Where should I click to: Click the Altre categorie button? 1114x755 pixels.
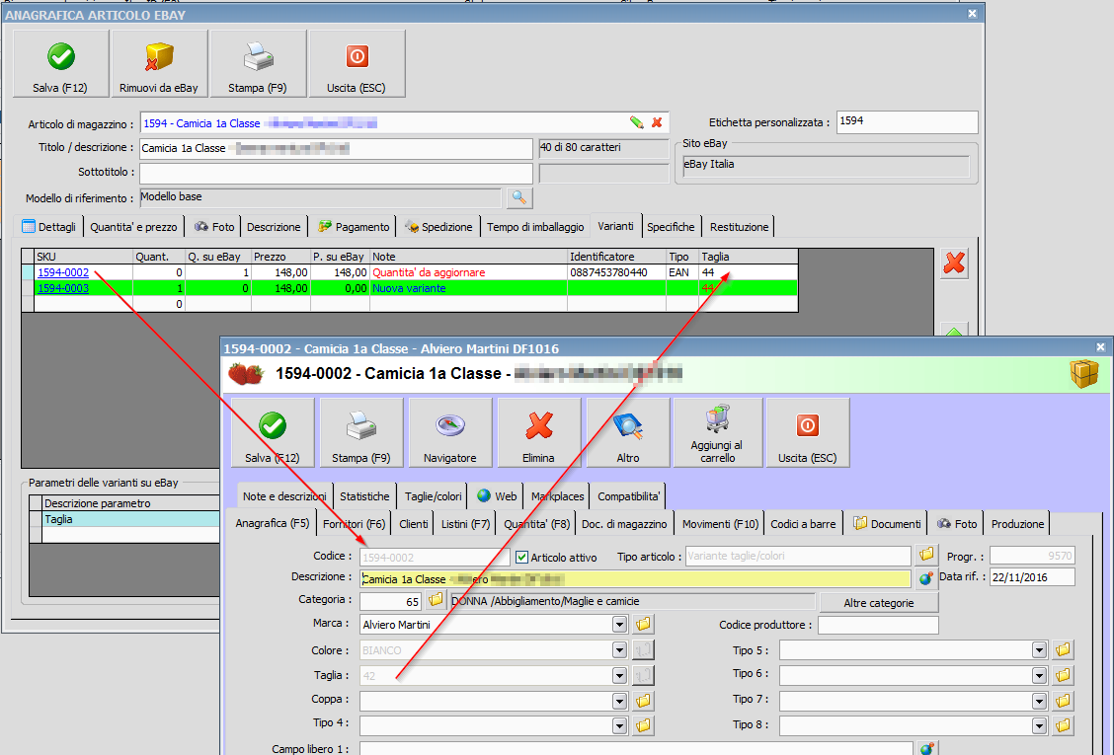pyautogui.click(x=879, y=603)
